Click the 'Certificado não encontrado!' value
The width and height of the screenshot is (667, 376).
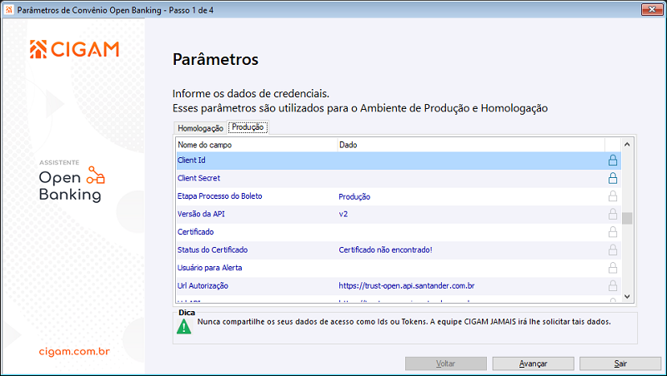tap(385, 250)
